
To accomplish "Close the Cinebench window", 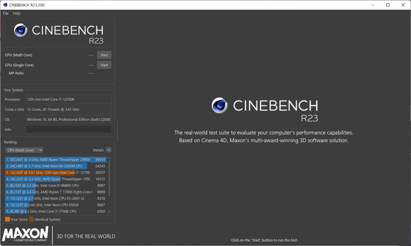I will tap(403, 5).
